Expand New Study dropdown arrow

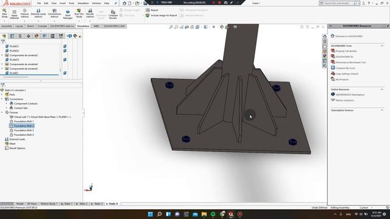pos(4,21)
